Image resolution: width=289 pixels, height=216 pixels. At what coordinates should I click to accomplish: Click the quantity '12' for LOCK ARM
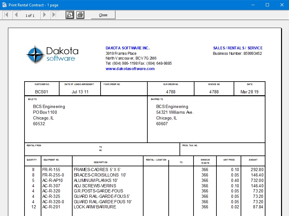click(33, 207)
